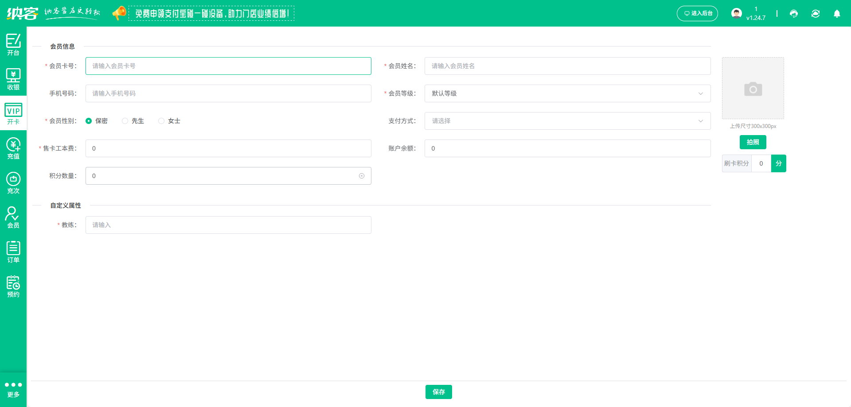Open the 预约 reservation icon
The height and width of the screenshot is (407, 851).
(13, 286)
